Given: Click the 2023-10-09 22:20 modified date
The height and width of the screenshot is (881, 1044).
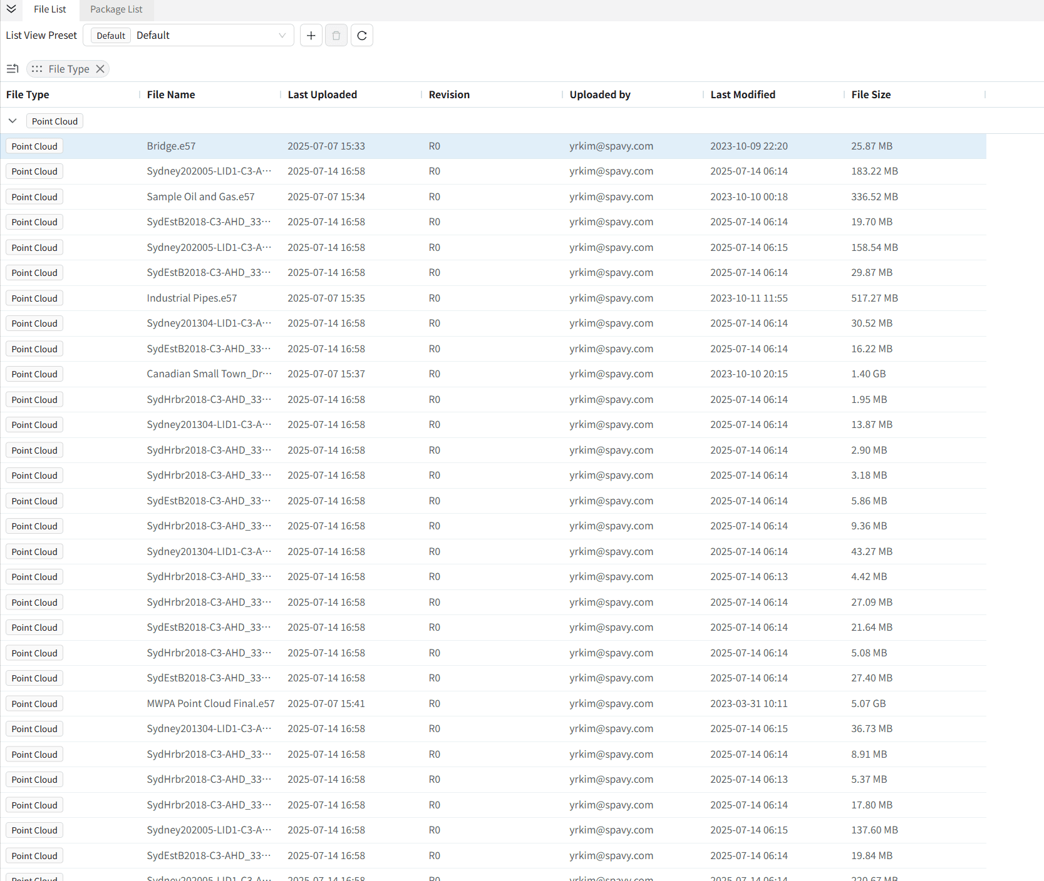Looking at the screenshot, I should coord(749,146).
